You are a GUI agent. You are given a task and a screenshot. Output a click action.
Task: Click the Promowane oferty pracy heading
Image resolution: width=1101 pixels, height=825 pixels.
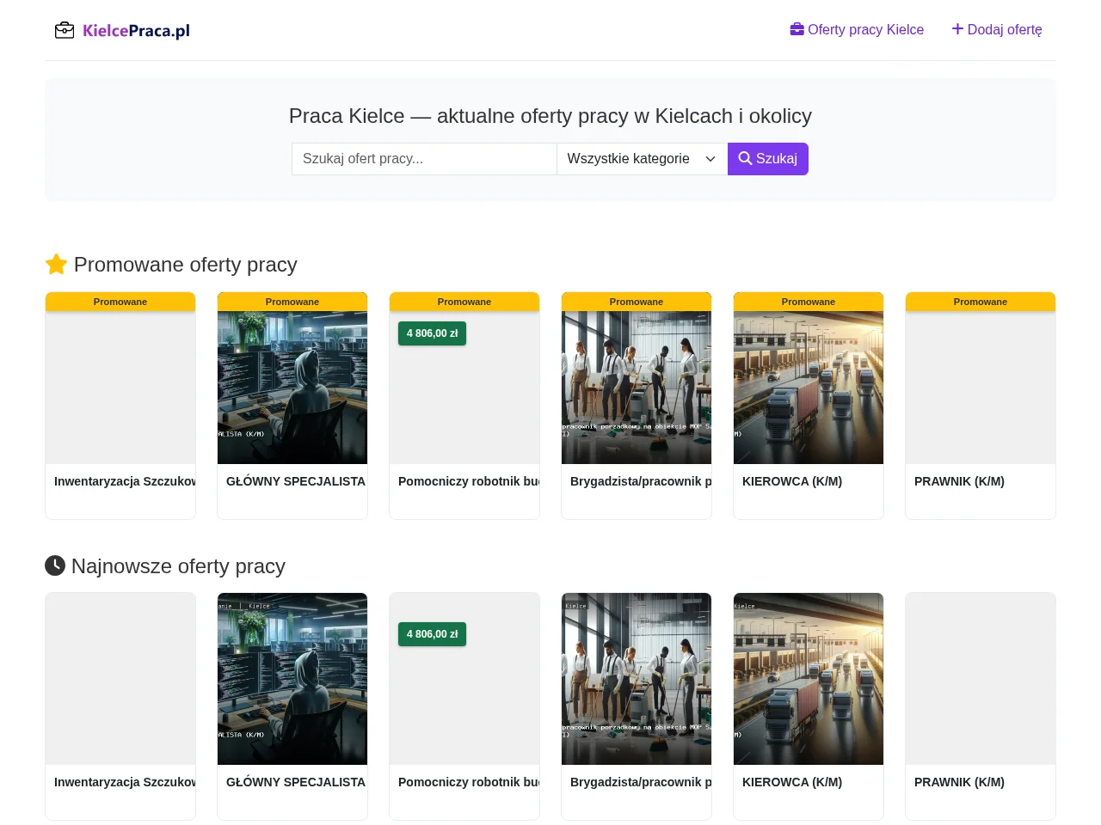pyautogui.click(x=171, y=265)
